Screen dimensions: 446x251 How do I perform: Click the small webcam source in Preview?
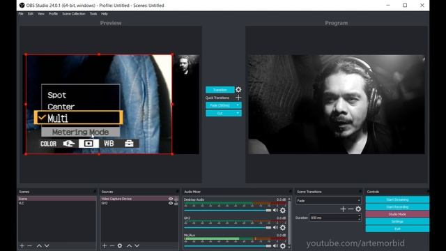[x=187, y=65]
